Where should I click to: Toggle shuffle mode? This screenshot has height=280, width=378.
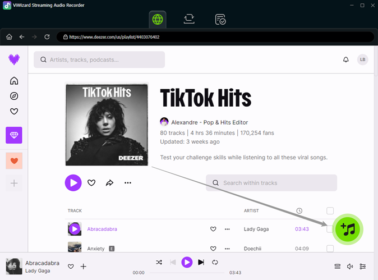(159, 262)
